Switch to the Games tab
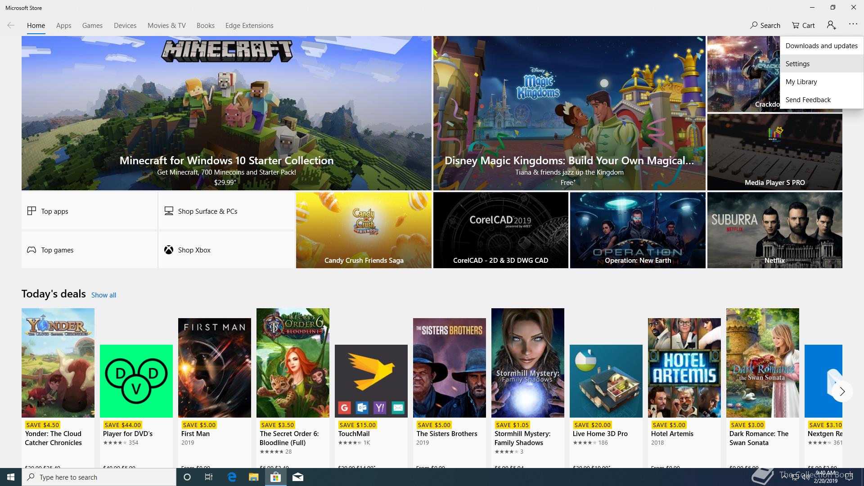 coord(92,26)
